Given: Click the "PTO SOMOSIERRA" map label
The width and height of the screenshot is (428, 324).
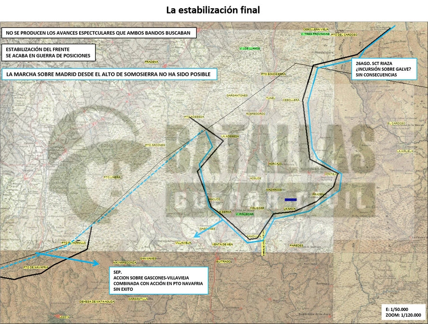Looking at the screenshot, I should [274, 74].
